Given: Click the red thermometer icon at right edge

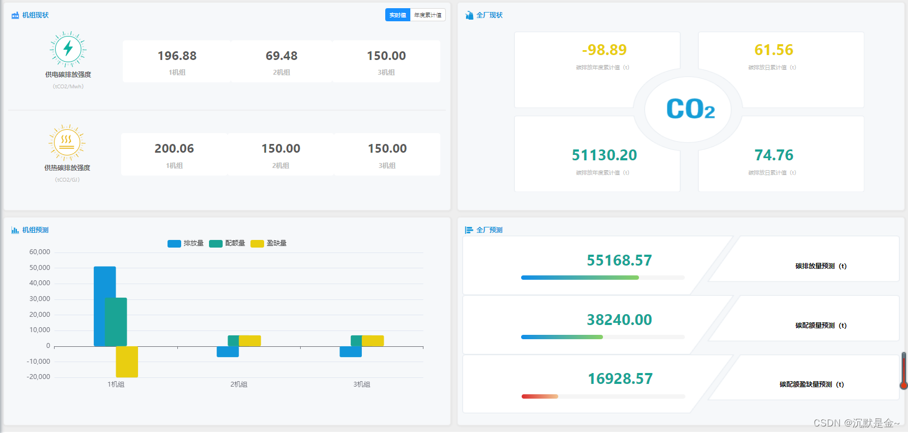Looking at the screenshot, I should click(x=904, y=371).
